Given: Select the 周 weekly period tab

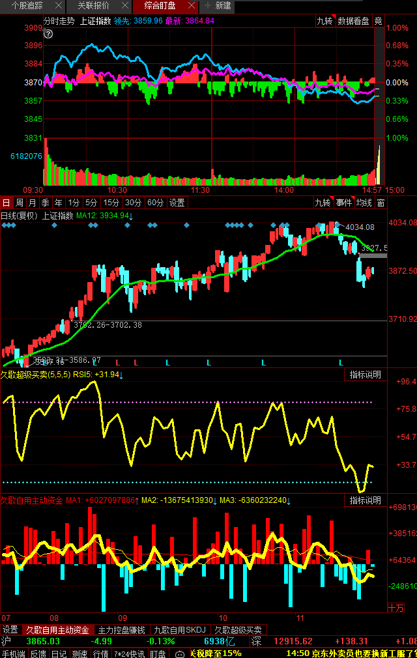Looking at the screenshot, I should [20, 203].
